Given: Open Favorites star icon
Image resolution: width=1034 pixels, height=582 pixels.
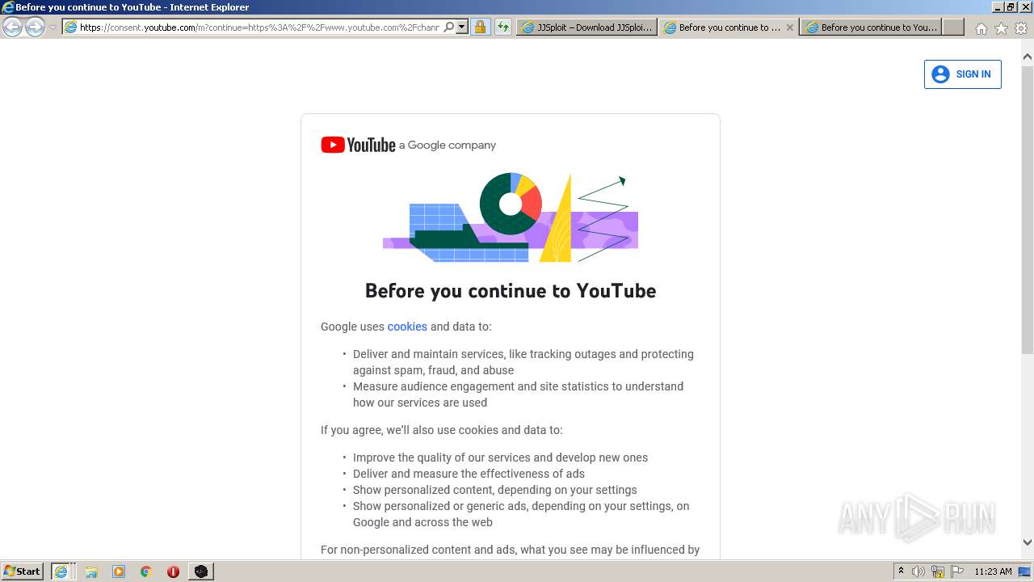Looking at the screenshot, I should (1002, 28).
